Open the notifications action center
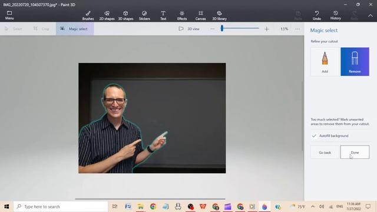This screenshot has height=212, width=377. point(368,207)
